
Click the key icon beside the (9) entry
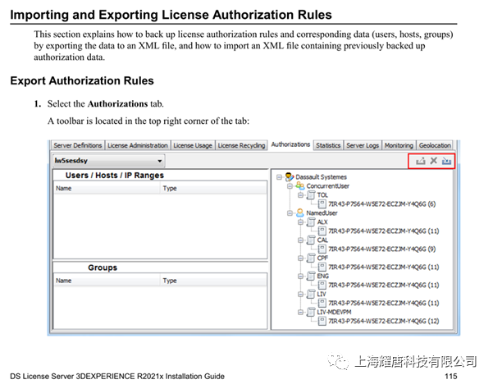coord(322,249)
